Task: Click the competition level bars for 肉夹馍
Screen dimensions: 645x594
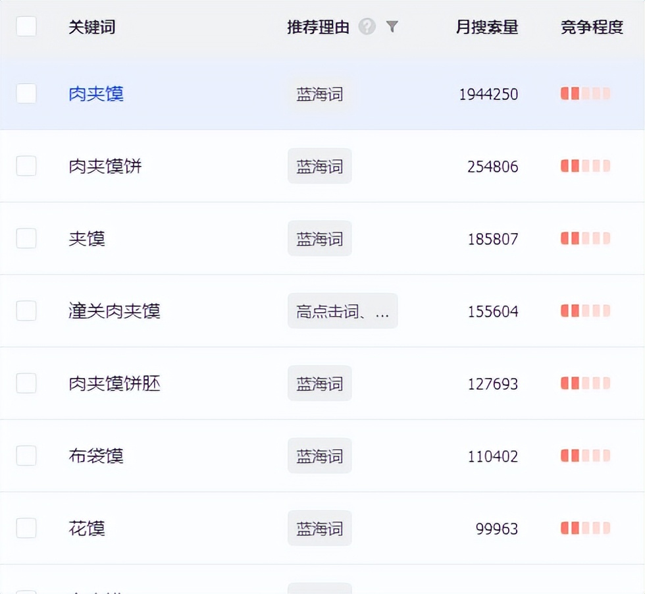Action: coord(584,94)
